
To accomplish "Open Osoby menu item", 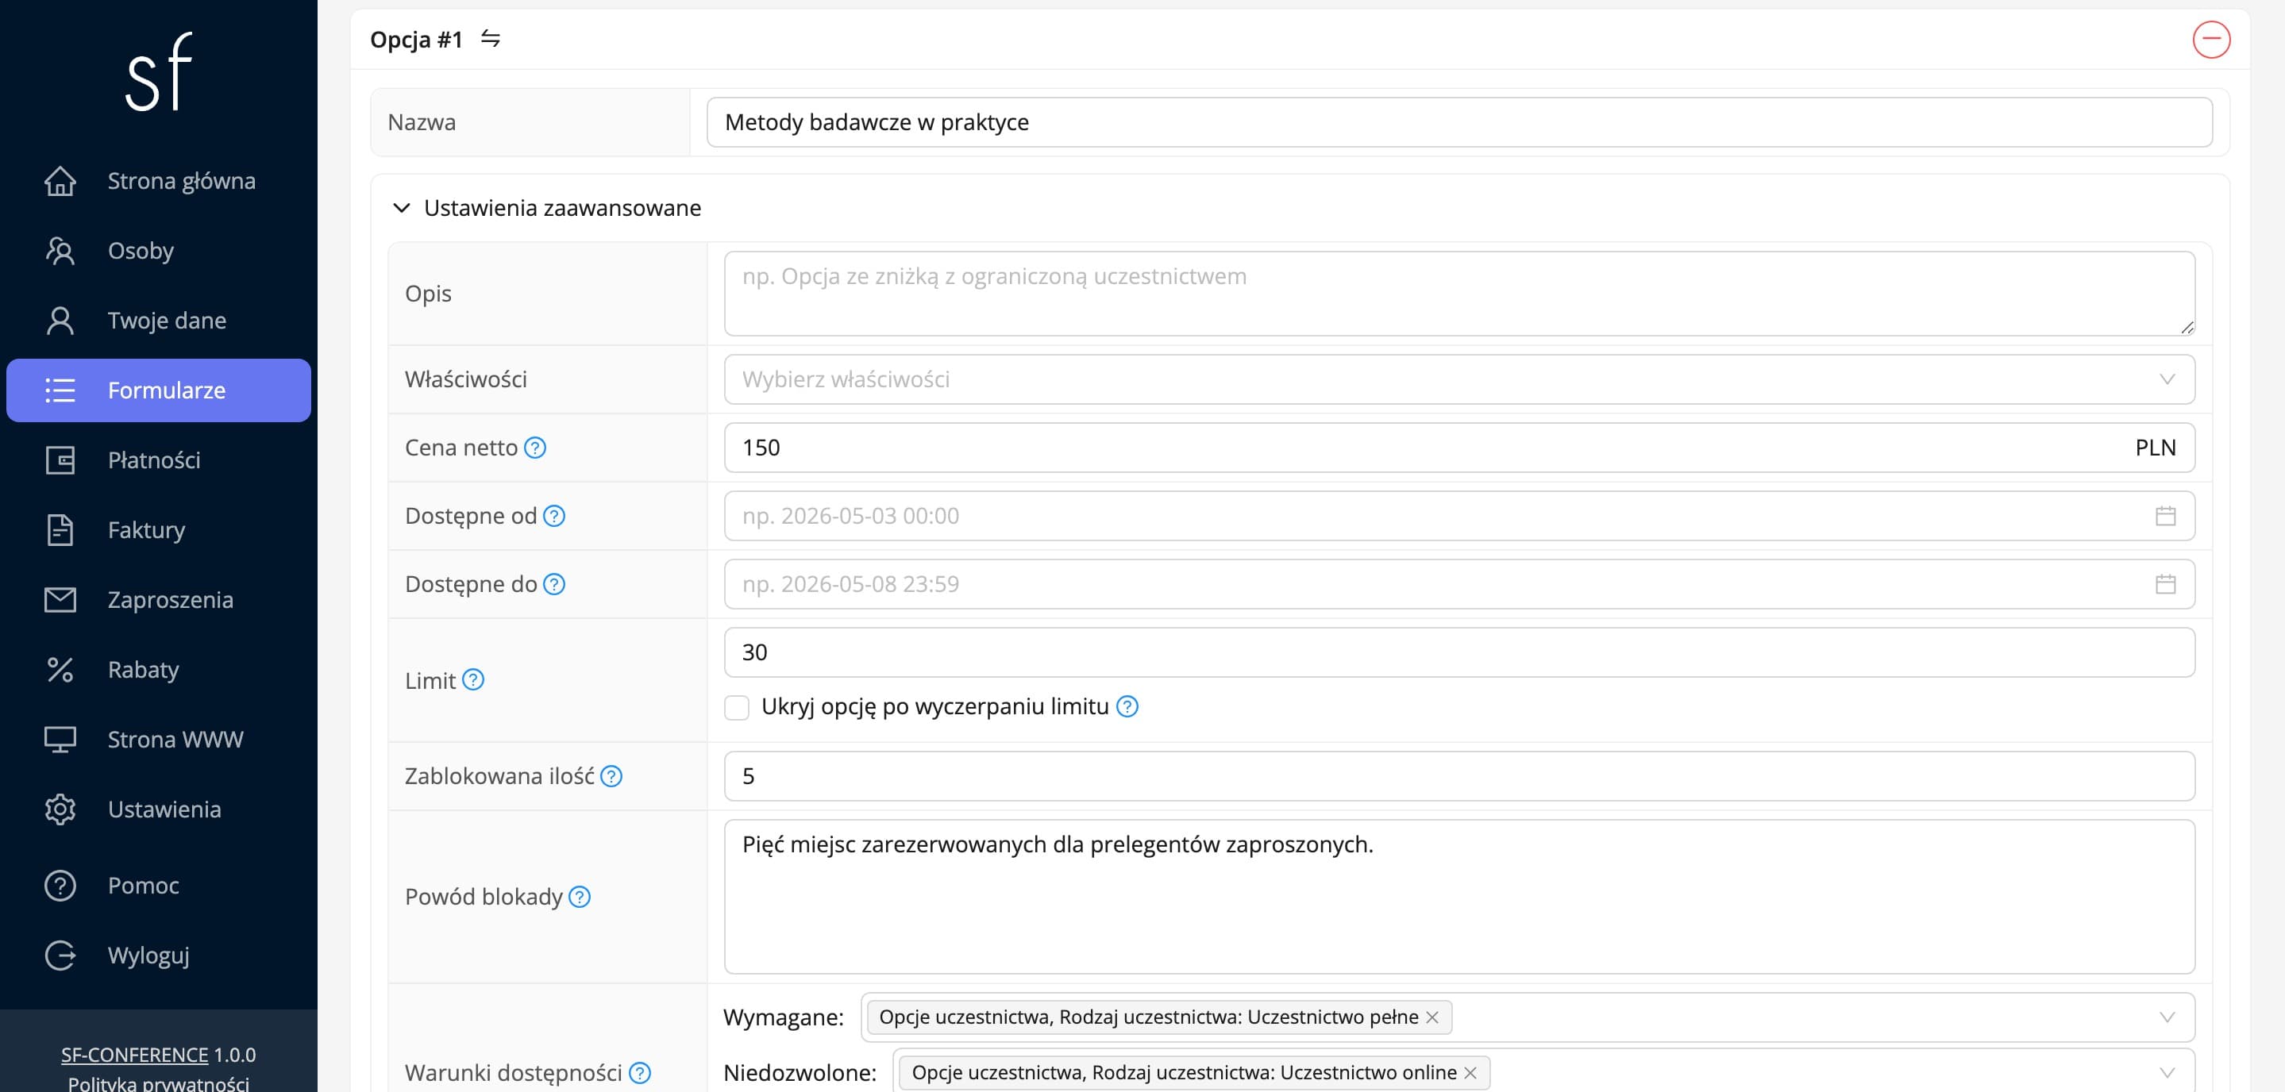I will click(159, 251).
